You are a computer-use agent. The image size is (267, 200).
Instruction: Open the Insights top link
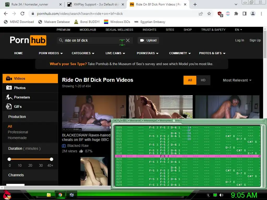149,30
